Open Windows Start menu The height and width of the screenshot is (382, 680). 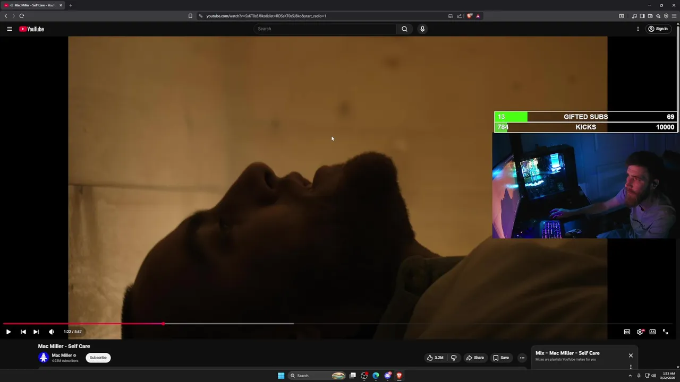tap(281, 376)
